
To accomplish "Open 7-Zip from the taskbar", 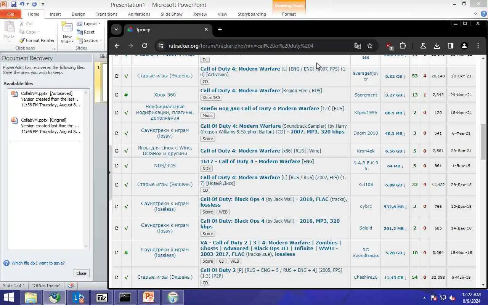I will click(101, 297).
